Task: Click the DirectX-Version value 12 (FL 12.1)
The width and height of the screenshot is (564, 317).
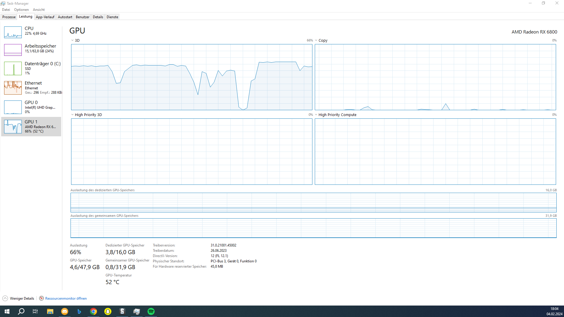Action: (219, 256)
